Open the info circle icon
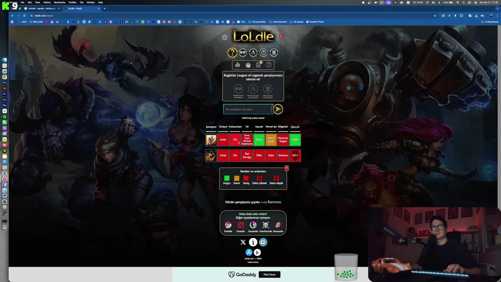 pyautogui.click(x=253, y=242)
